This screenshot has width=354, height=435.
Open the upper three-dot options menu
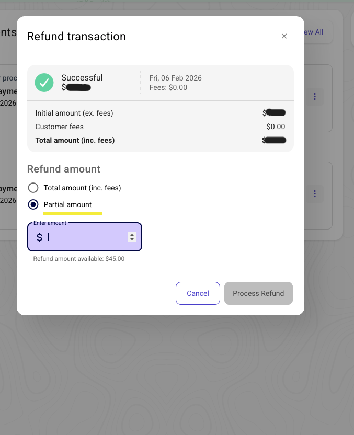coord(315,97)
